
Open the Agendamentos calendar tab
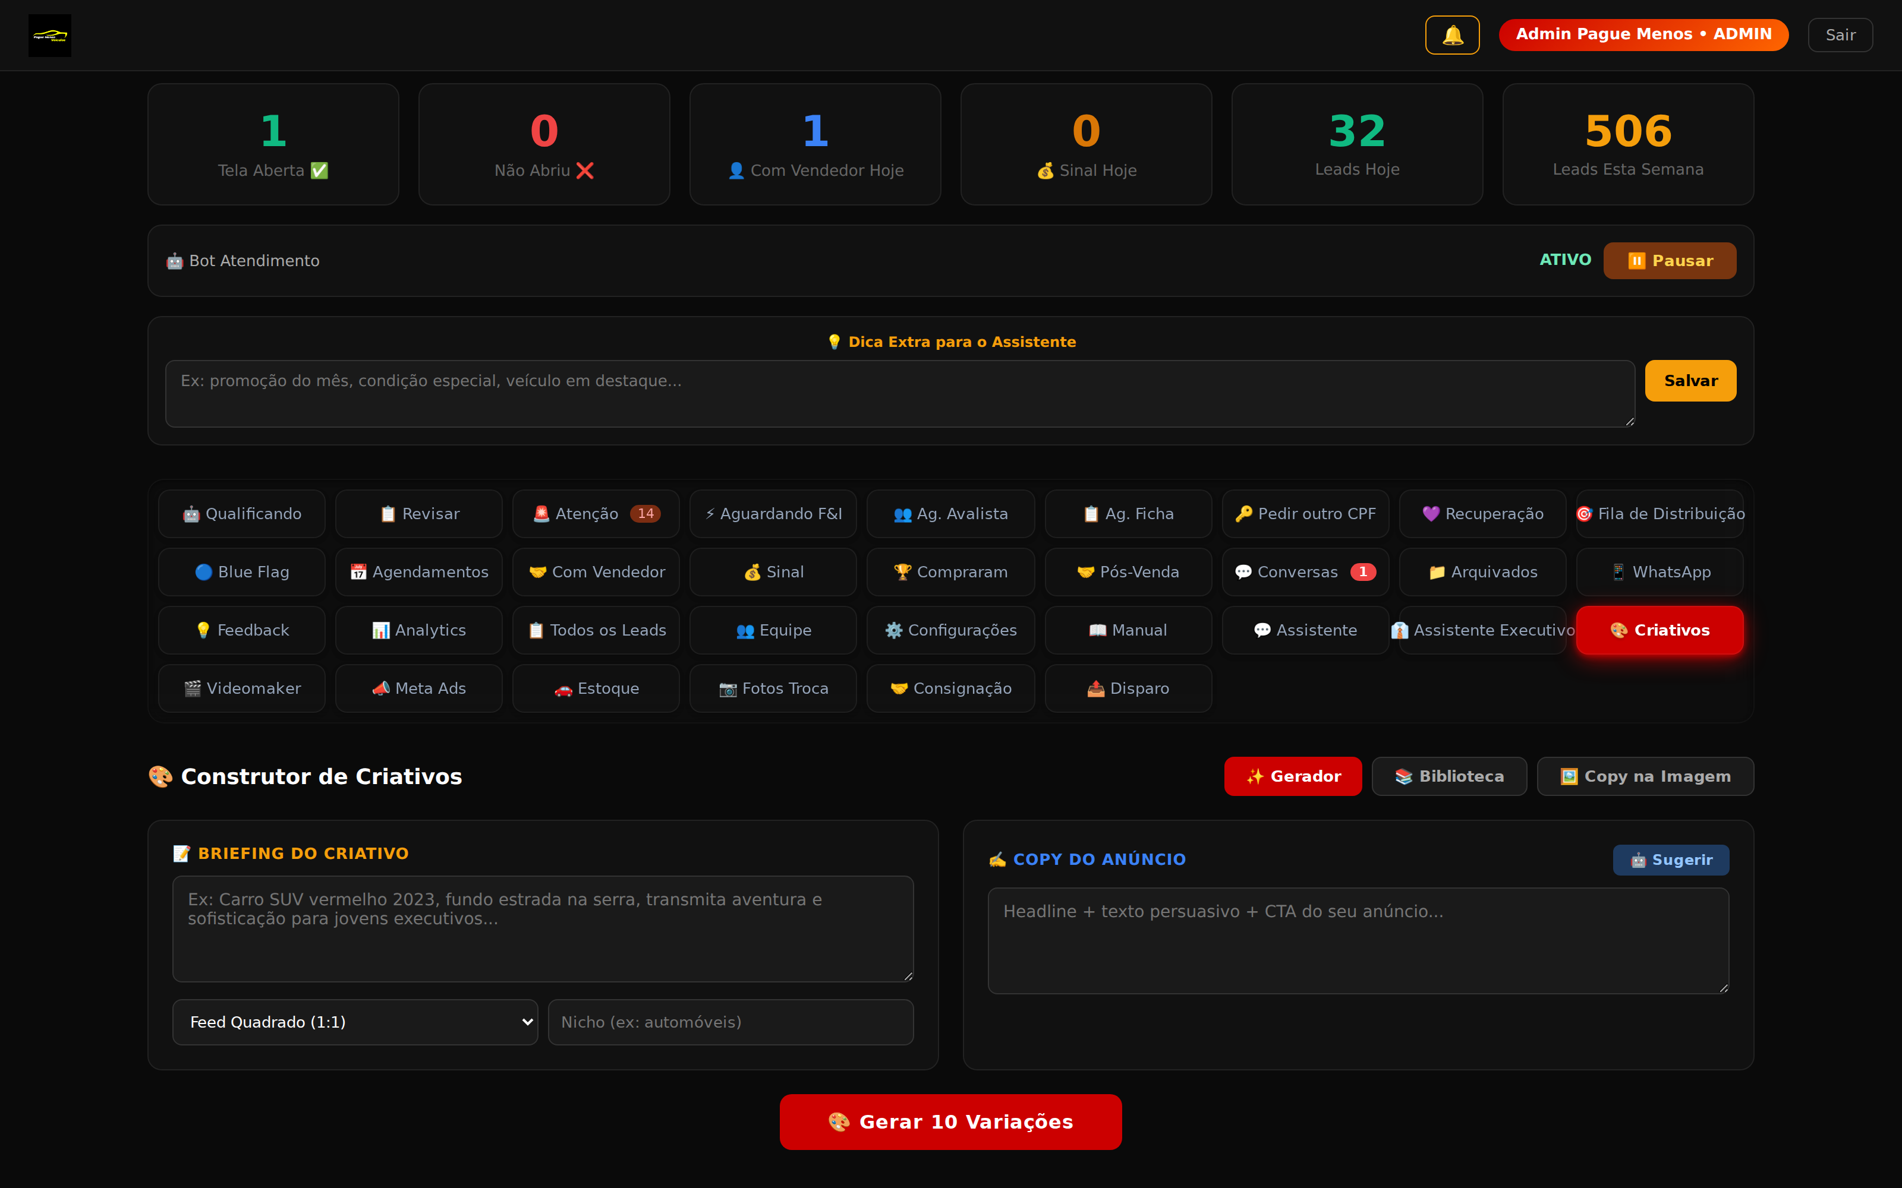419,572
